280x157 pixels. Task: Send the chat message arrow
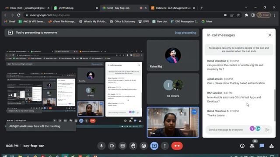pos(267,130)
